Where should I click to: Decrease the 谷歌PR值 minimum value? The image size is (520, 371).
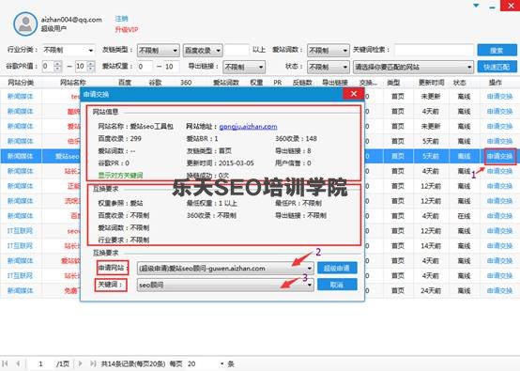[57, 69]
